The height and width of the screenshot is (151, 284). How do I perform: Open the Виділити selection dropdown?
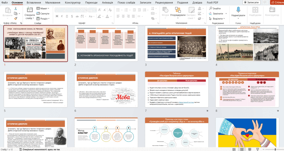click(x=217, y=18)
